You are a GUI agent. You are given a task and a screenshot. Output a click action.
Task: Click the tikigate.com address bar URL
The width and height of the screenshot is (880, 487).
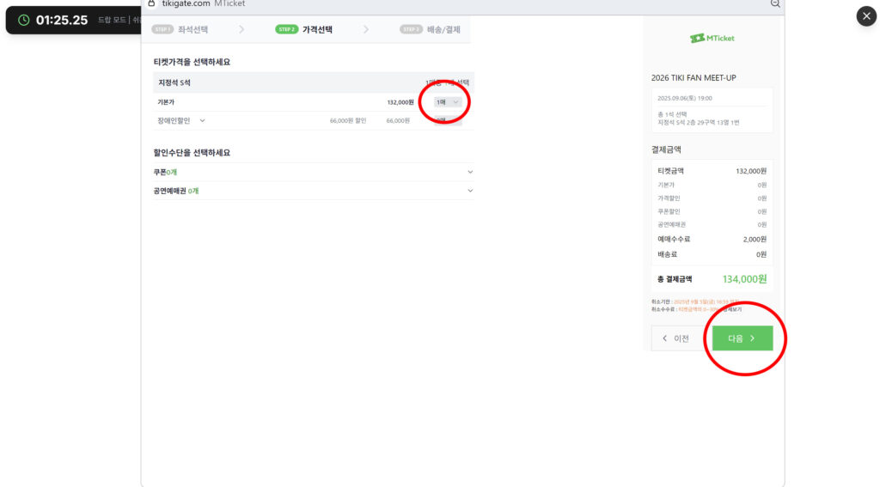coord(186,4)
